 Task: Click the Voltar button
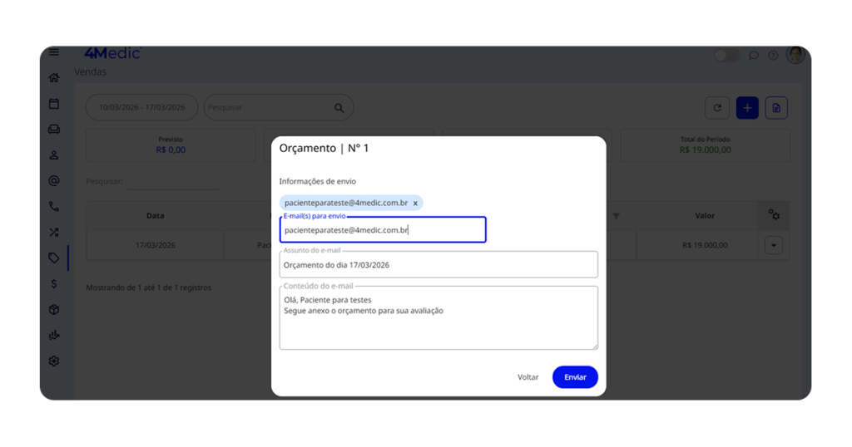[528, 377]
